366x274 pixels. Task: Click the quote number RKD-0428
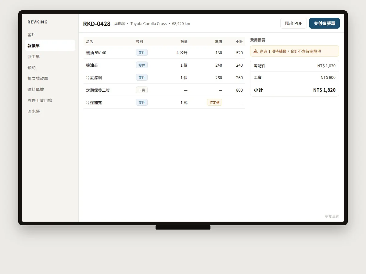(x=97, y=23)
